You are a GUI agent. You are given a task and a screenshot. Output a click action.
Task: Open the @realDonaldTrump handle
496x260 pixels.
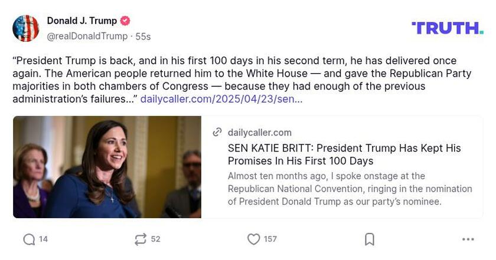pos(87,36)
